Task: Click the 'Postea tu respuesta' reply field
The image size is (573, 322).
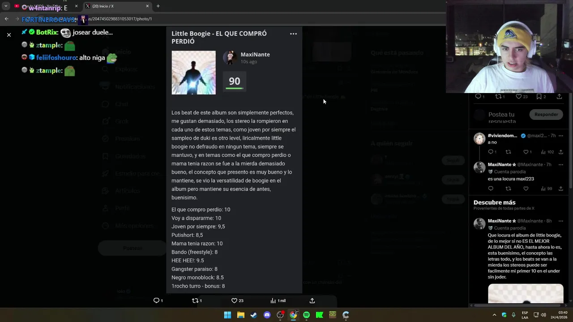Action: click(x=502, y=118)
